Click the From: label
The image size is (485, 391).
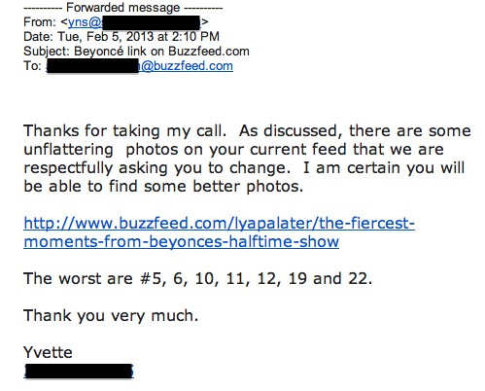pos(40,22)
